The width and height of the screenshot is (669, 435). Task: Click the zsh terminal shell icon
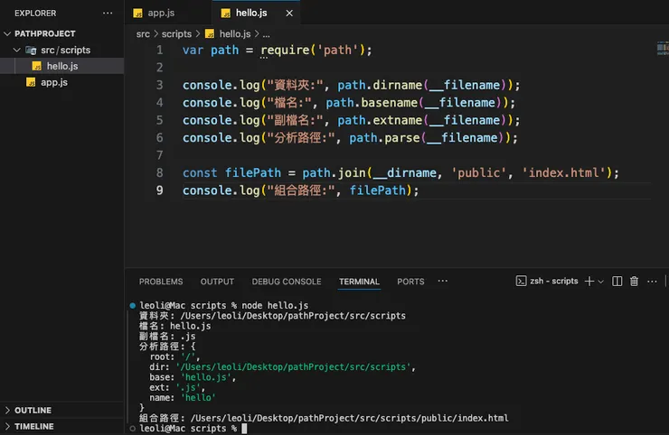point(521,282)
